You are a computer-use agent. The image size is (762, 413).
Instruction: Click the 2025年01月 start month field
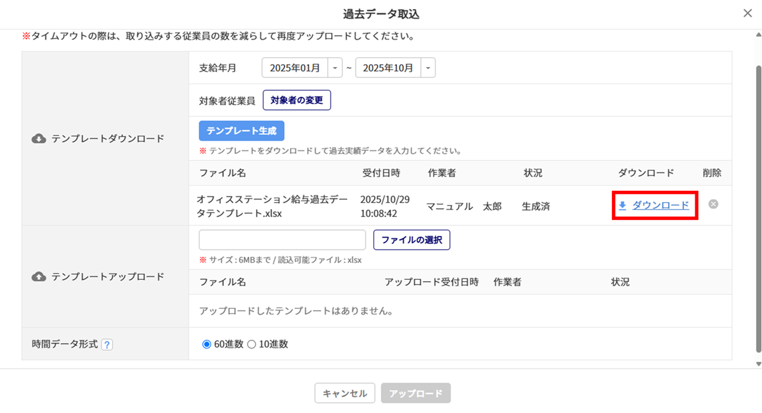pos(295,68)
